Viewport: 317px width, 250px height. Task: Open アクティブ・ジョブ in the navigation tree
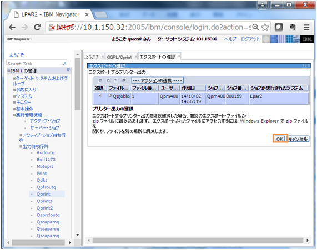click(x=45, y=121)
